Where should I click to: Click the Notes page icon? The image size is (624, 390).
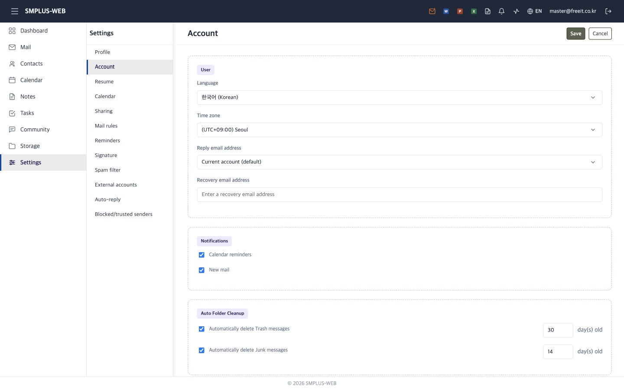click(x=12, y=97)
